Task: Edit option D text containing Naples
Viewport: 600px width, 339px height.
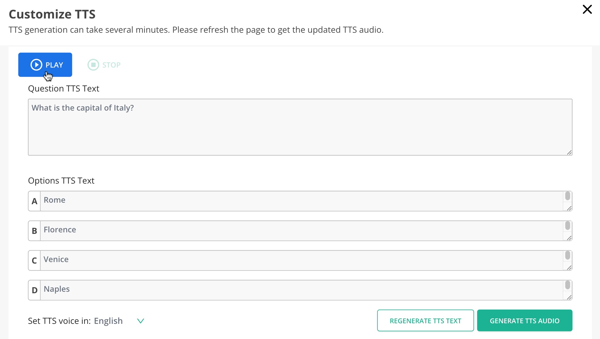Action: pos(302,290)
